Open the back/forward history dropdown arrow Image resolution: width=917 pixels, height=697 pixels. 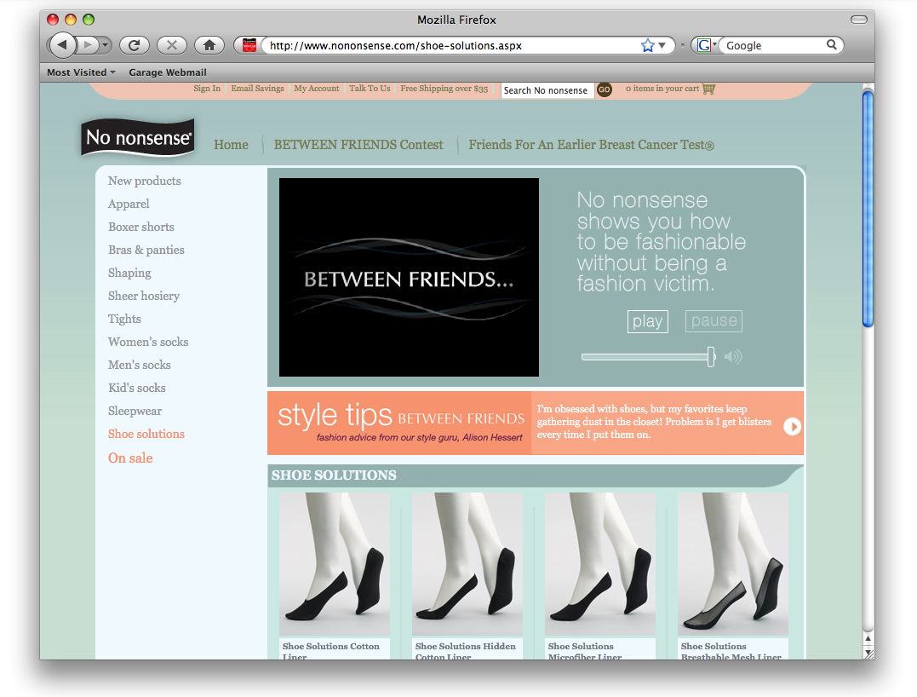coord(105,45)
